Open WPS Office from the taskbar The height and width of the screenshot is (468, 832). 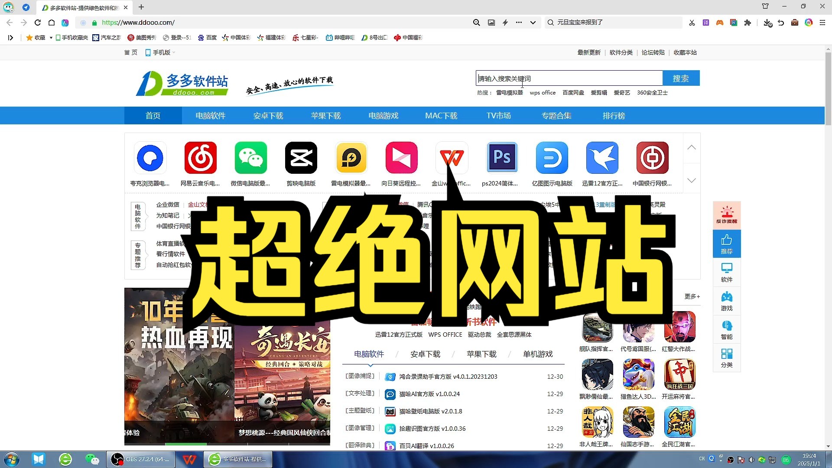(x=189, y=459)
